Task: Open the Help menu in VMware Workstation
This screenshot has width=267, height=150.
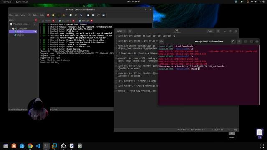Action: pyautogui.click(x=42, y=15)
